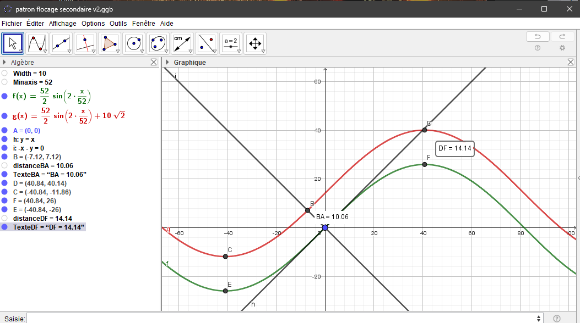This screenshot has height=323, width=580.
Task: Click the Undo arrow button
Action: [538, 36]
